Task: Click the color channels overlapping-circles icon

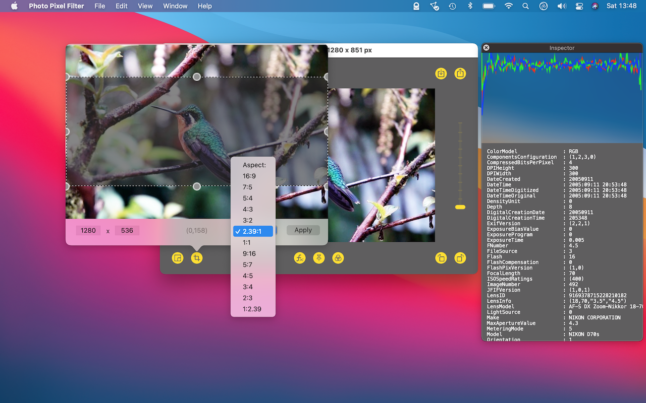Action: 338,258
